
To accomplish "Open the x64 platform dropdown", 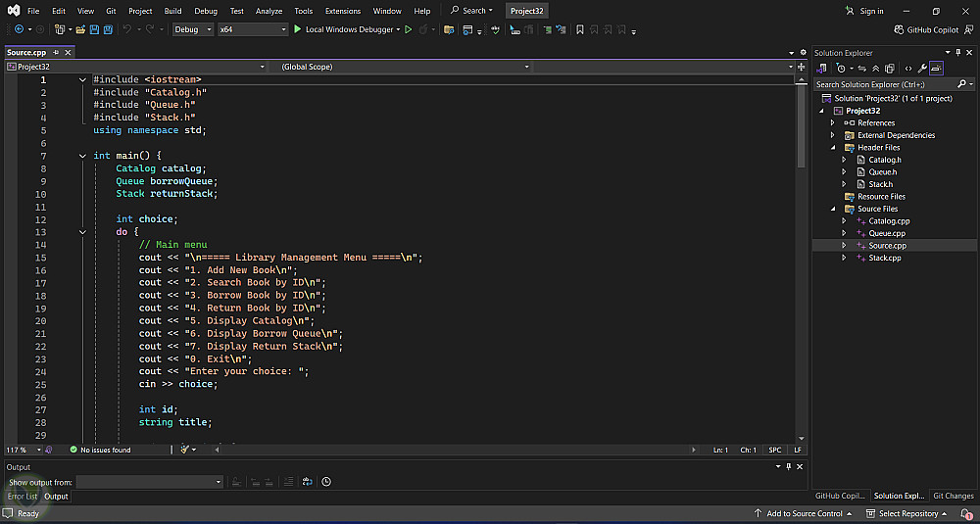I will 252,29.
